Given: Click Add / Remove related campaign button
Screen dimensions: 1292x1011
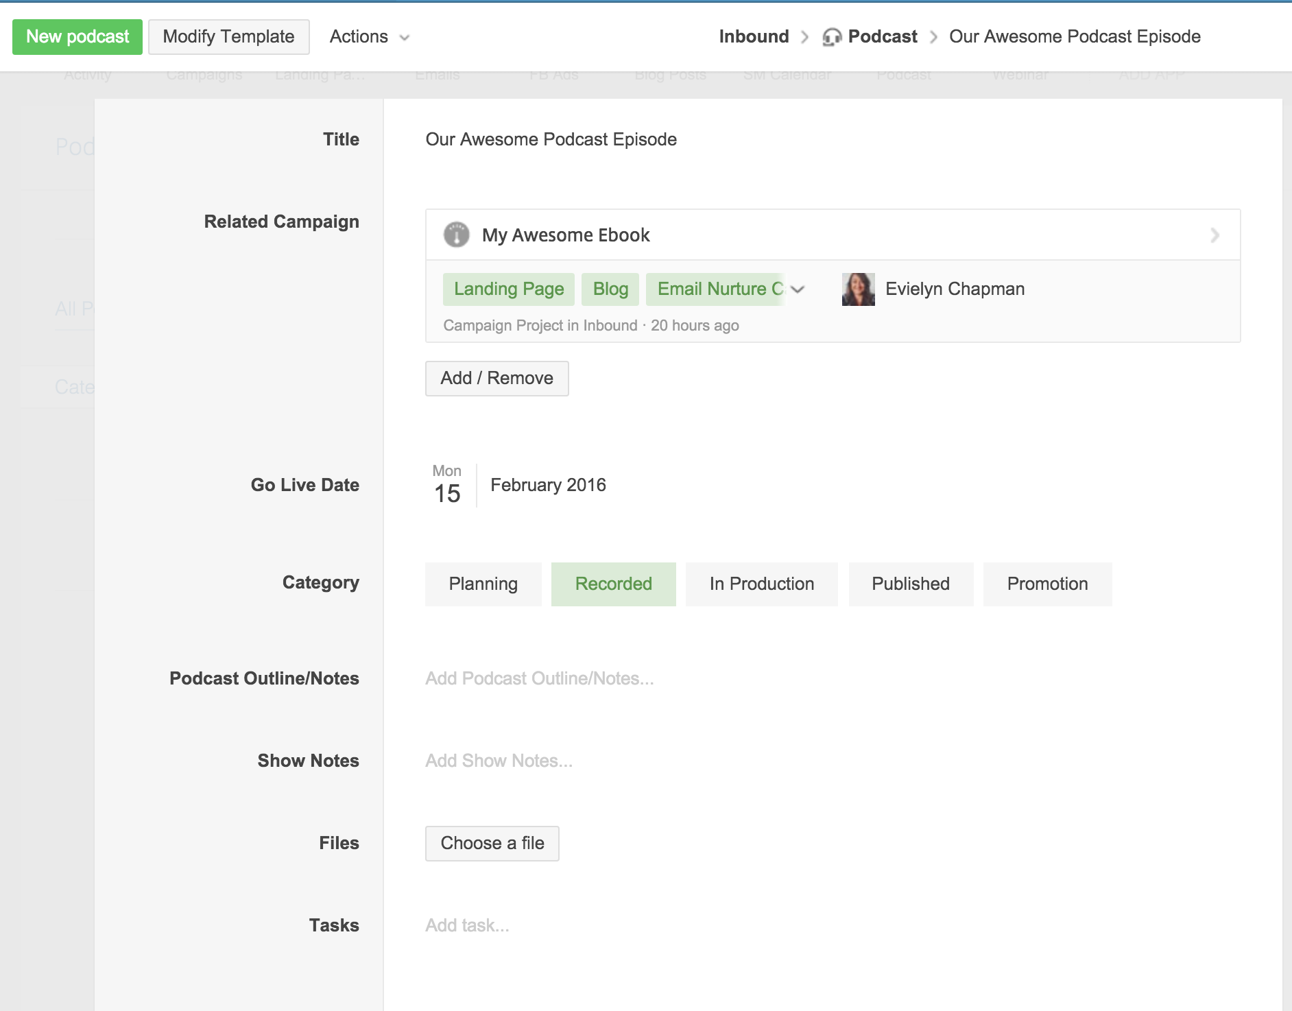Looking at the screenshot, I should coord(497,378).
